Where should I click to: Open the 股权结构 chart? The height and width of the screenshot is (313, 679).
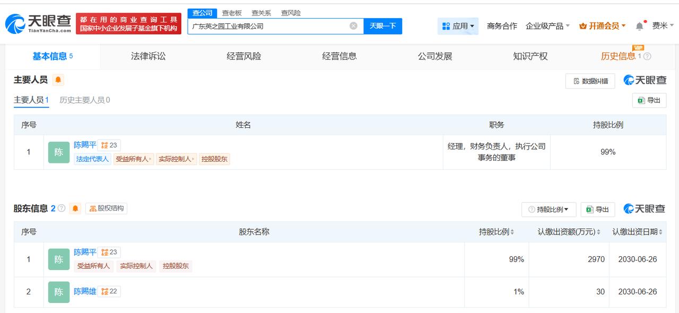point(106,208)
